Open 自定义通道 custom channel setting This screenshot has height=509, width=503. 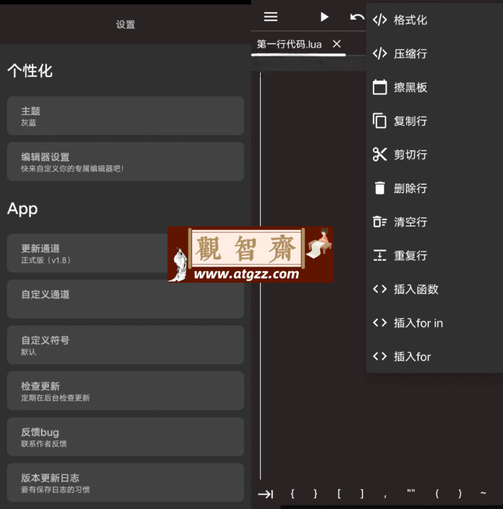(x=126, y=299)
